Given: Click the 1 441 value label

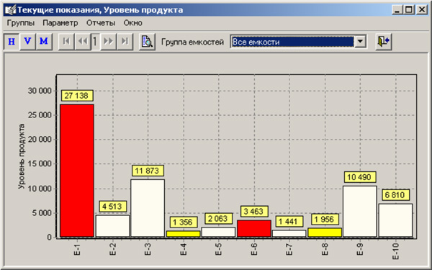Looking at the screenshot, I should click(289, 221).
